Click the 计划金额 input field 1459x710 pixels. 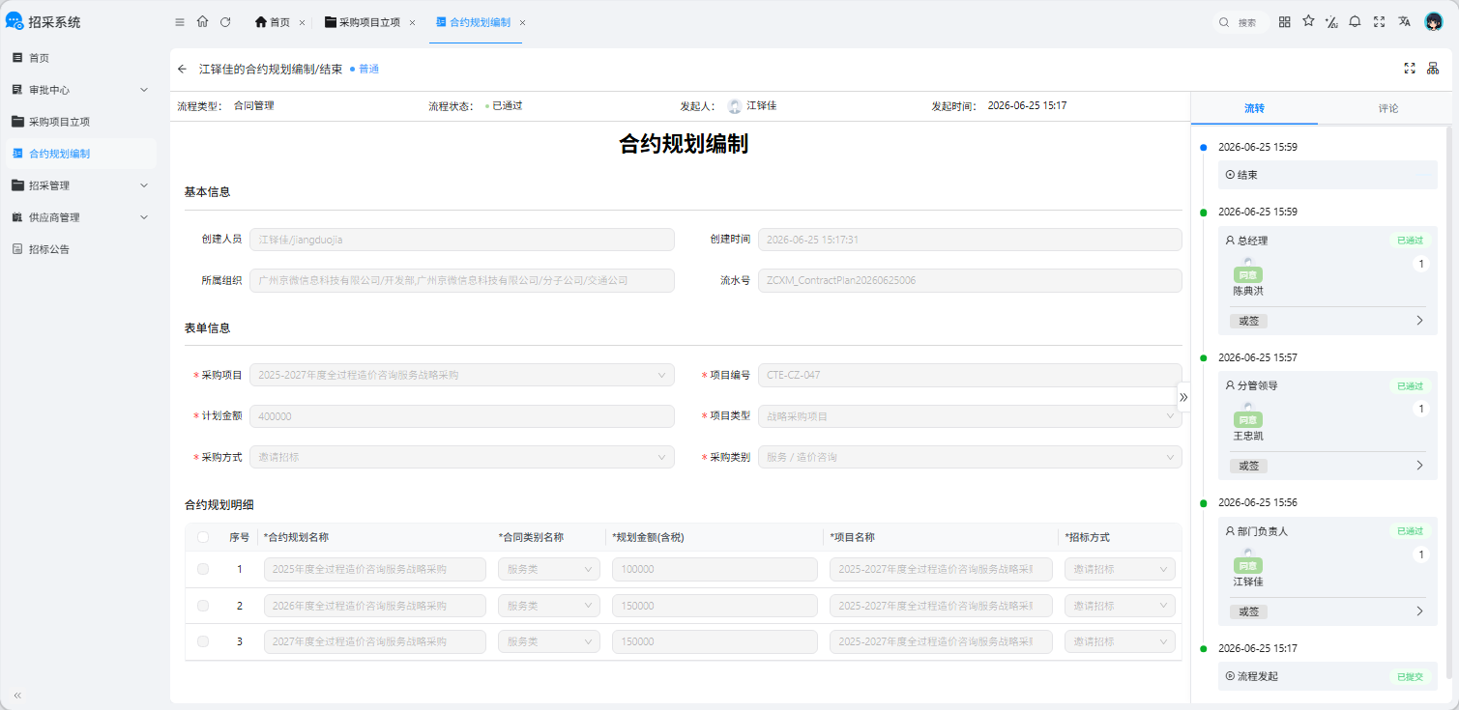462,416
